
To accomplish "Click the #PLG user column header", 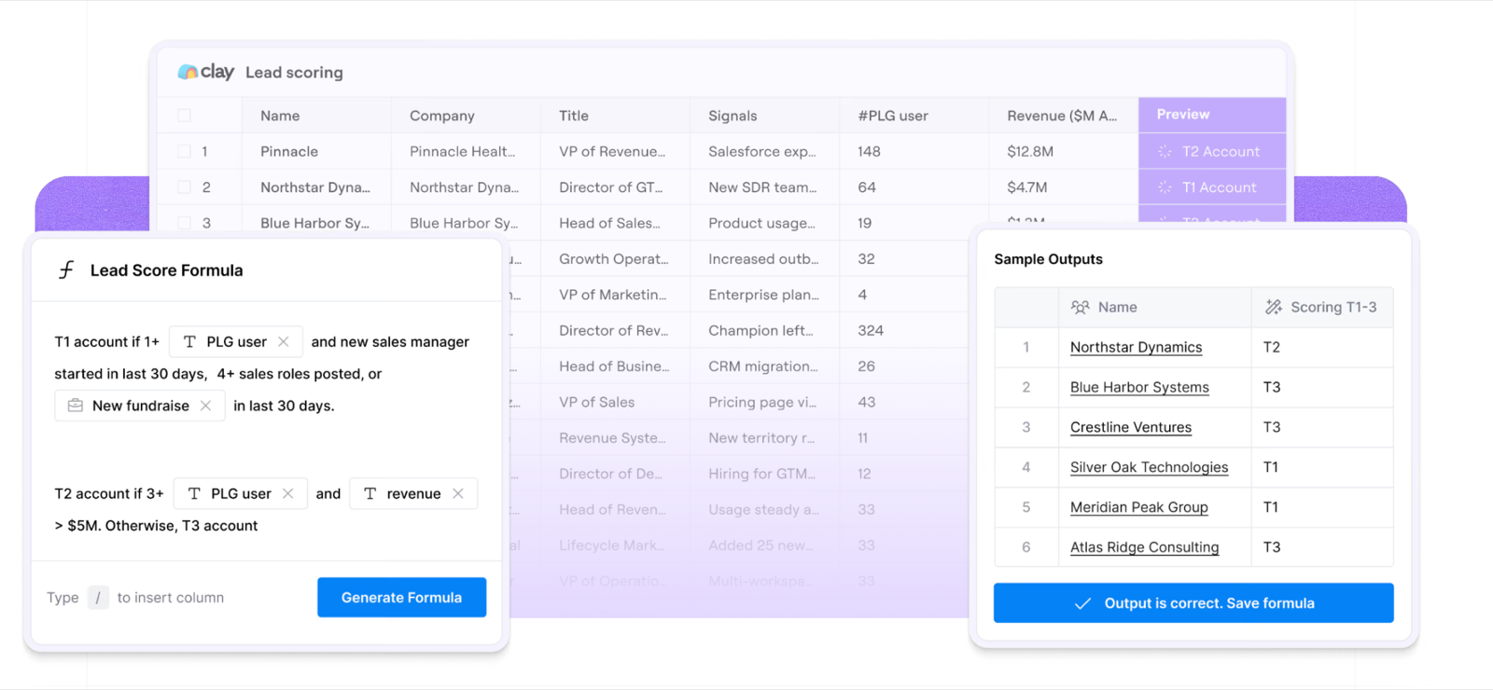I will pyautogui.click(x=914, y=116).
